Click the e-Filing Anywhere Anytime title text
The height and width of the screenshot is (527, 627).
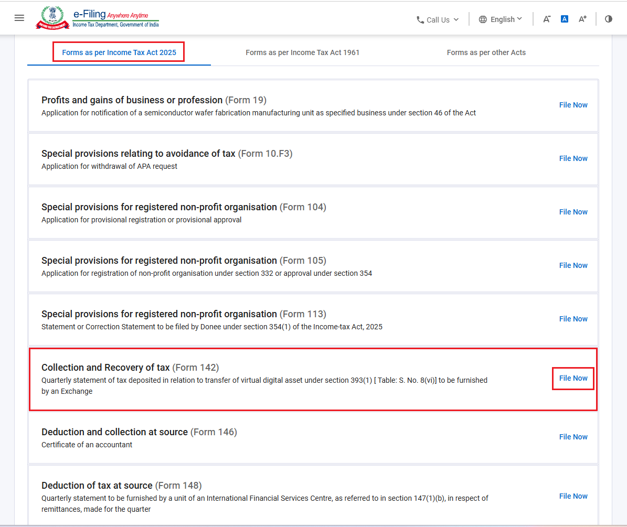point(111,14)
